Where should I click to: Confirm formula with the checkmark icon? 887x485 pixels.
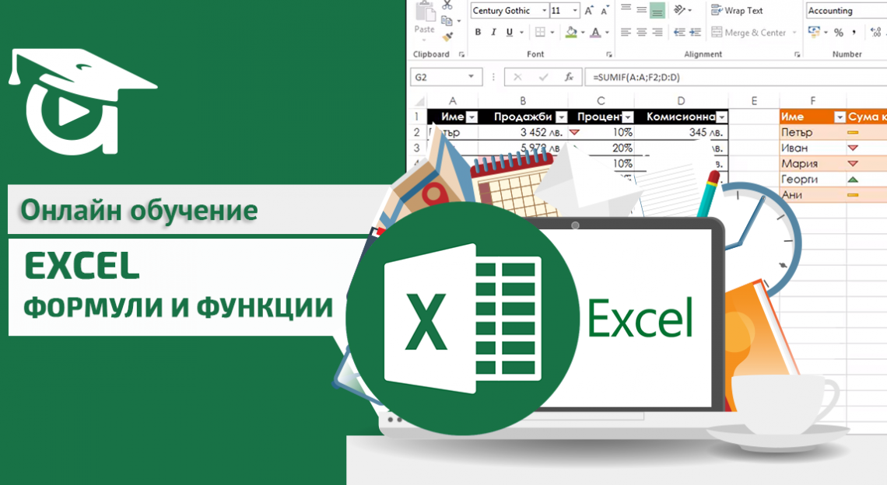(544, 77)
